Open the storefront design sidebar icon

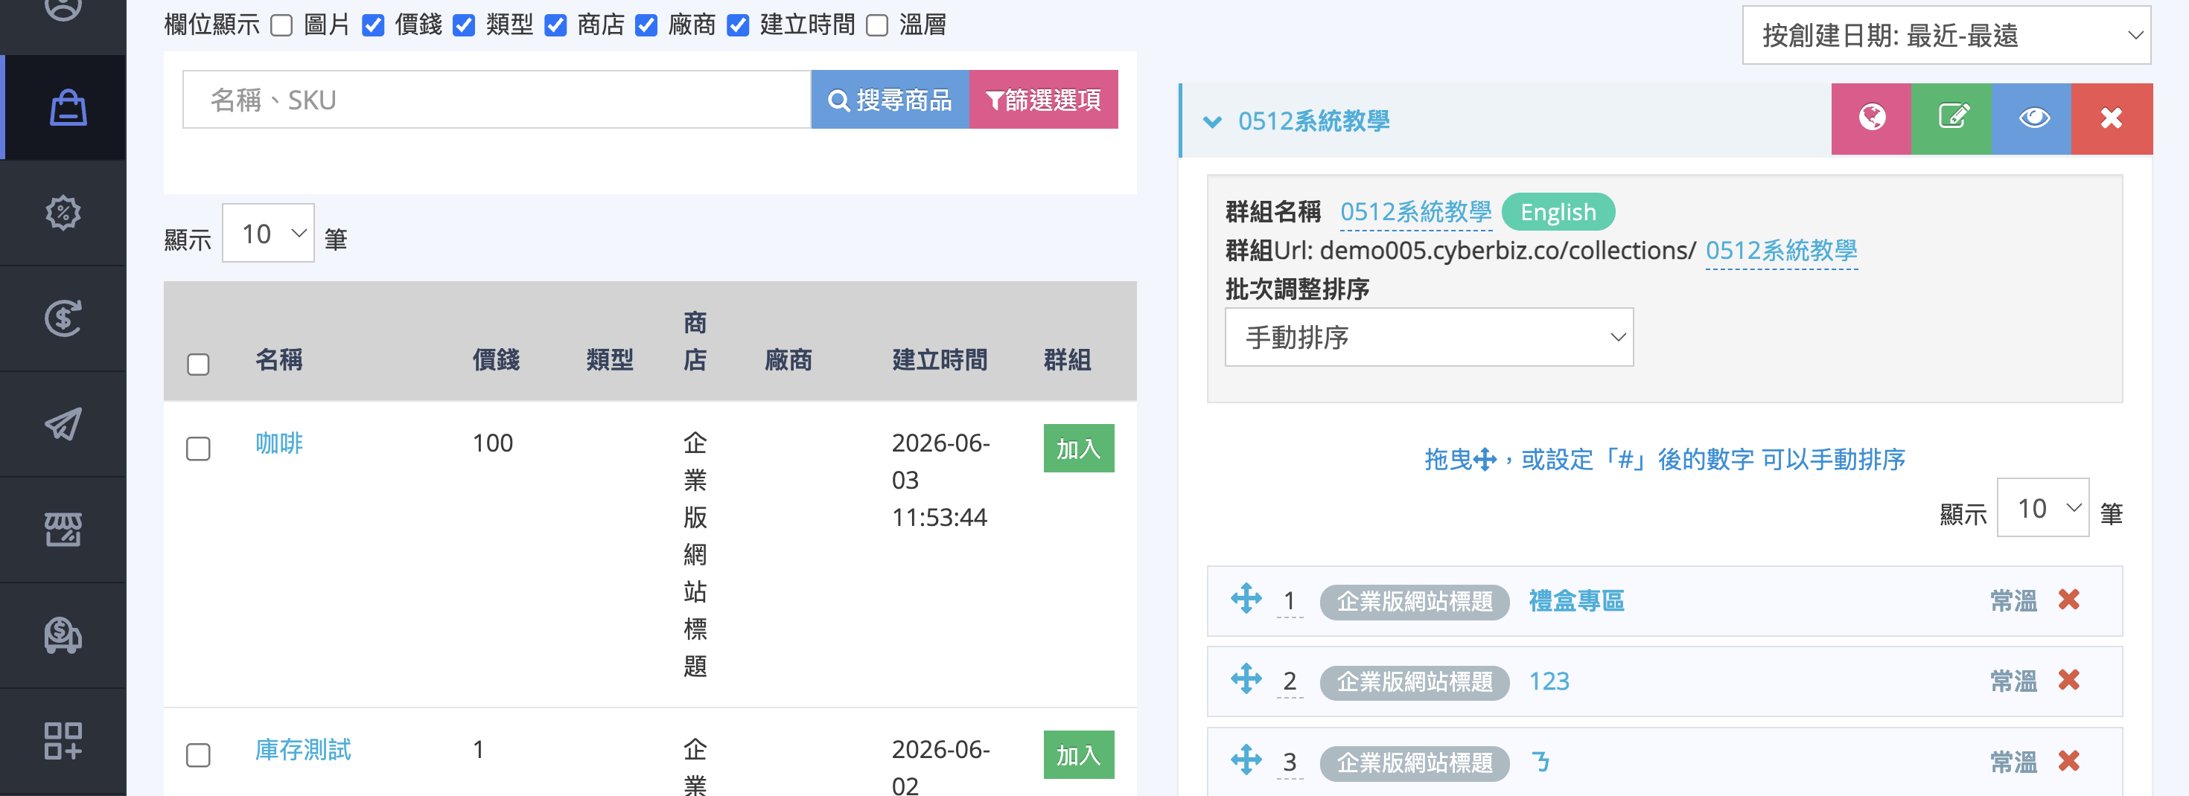[63, 529]
